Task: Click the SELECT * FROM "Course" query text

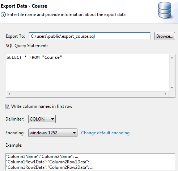Action: (34, 57)
